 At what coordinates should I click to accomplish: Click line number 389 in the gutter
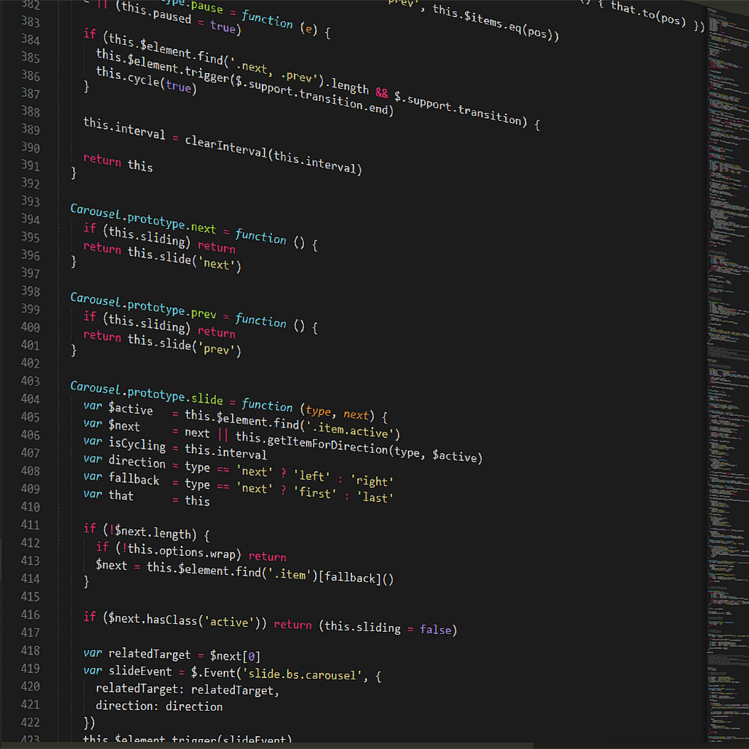30,129
